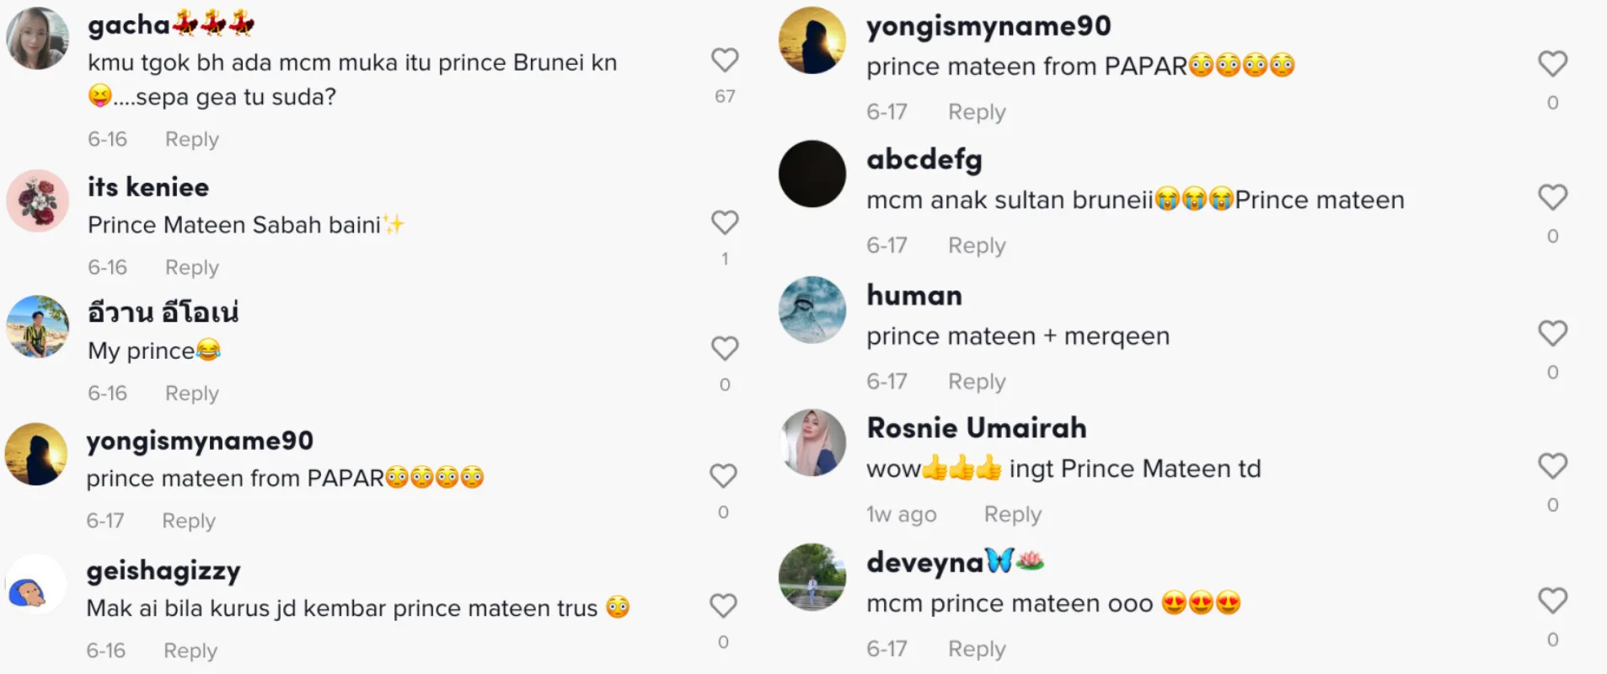Open its keniee's flower avatar
This screenshot has height=674, width=1607.
pos(37,201)
